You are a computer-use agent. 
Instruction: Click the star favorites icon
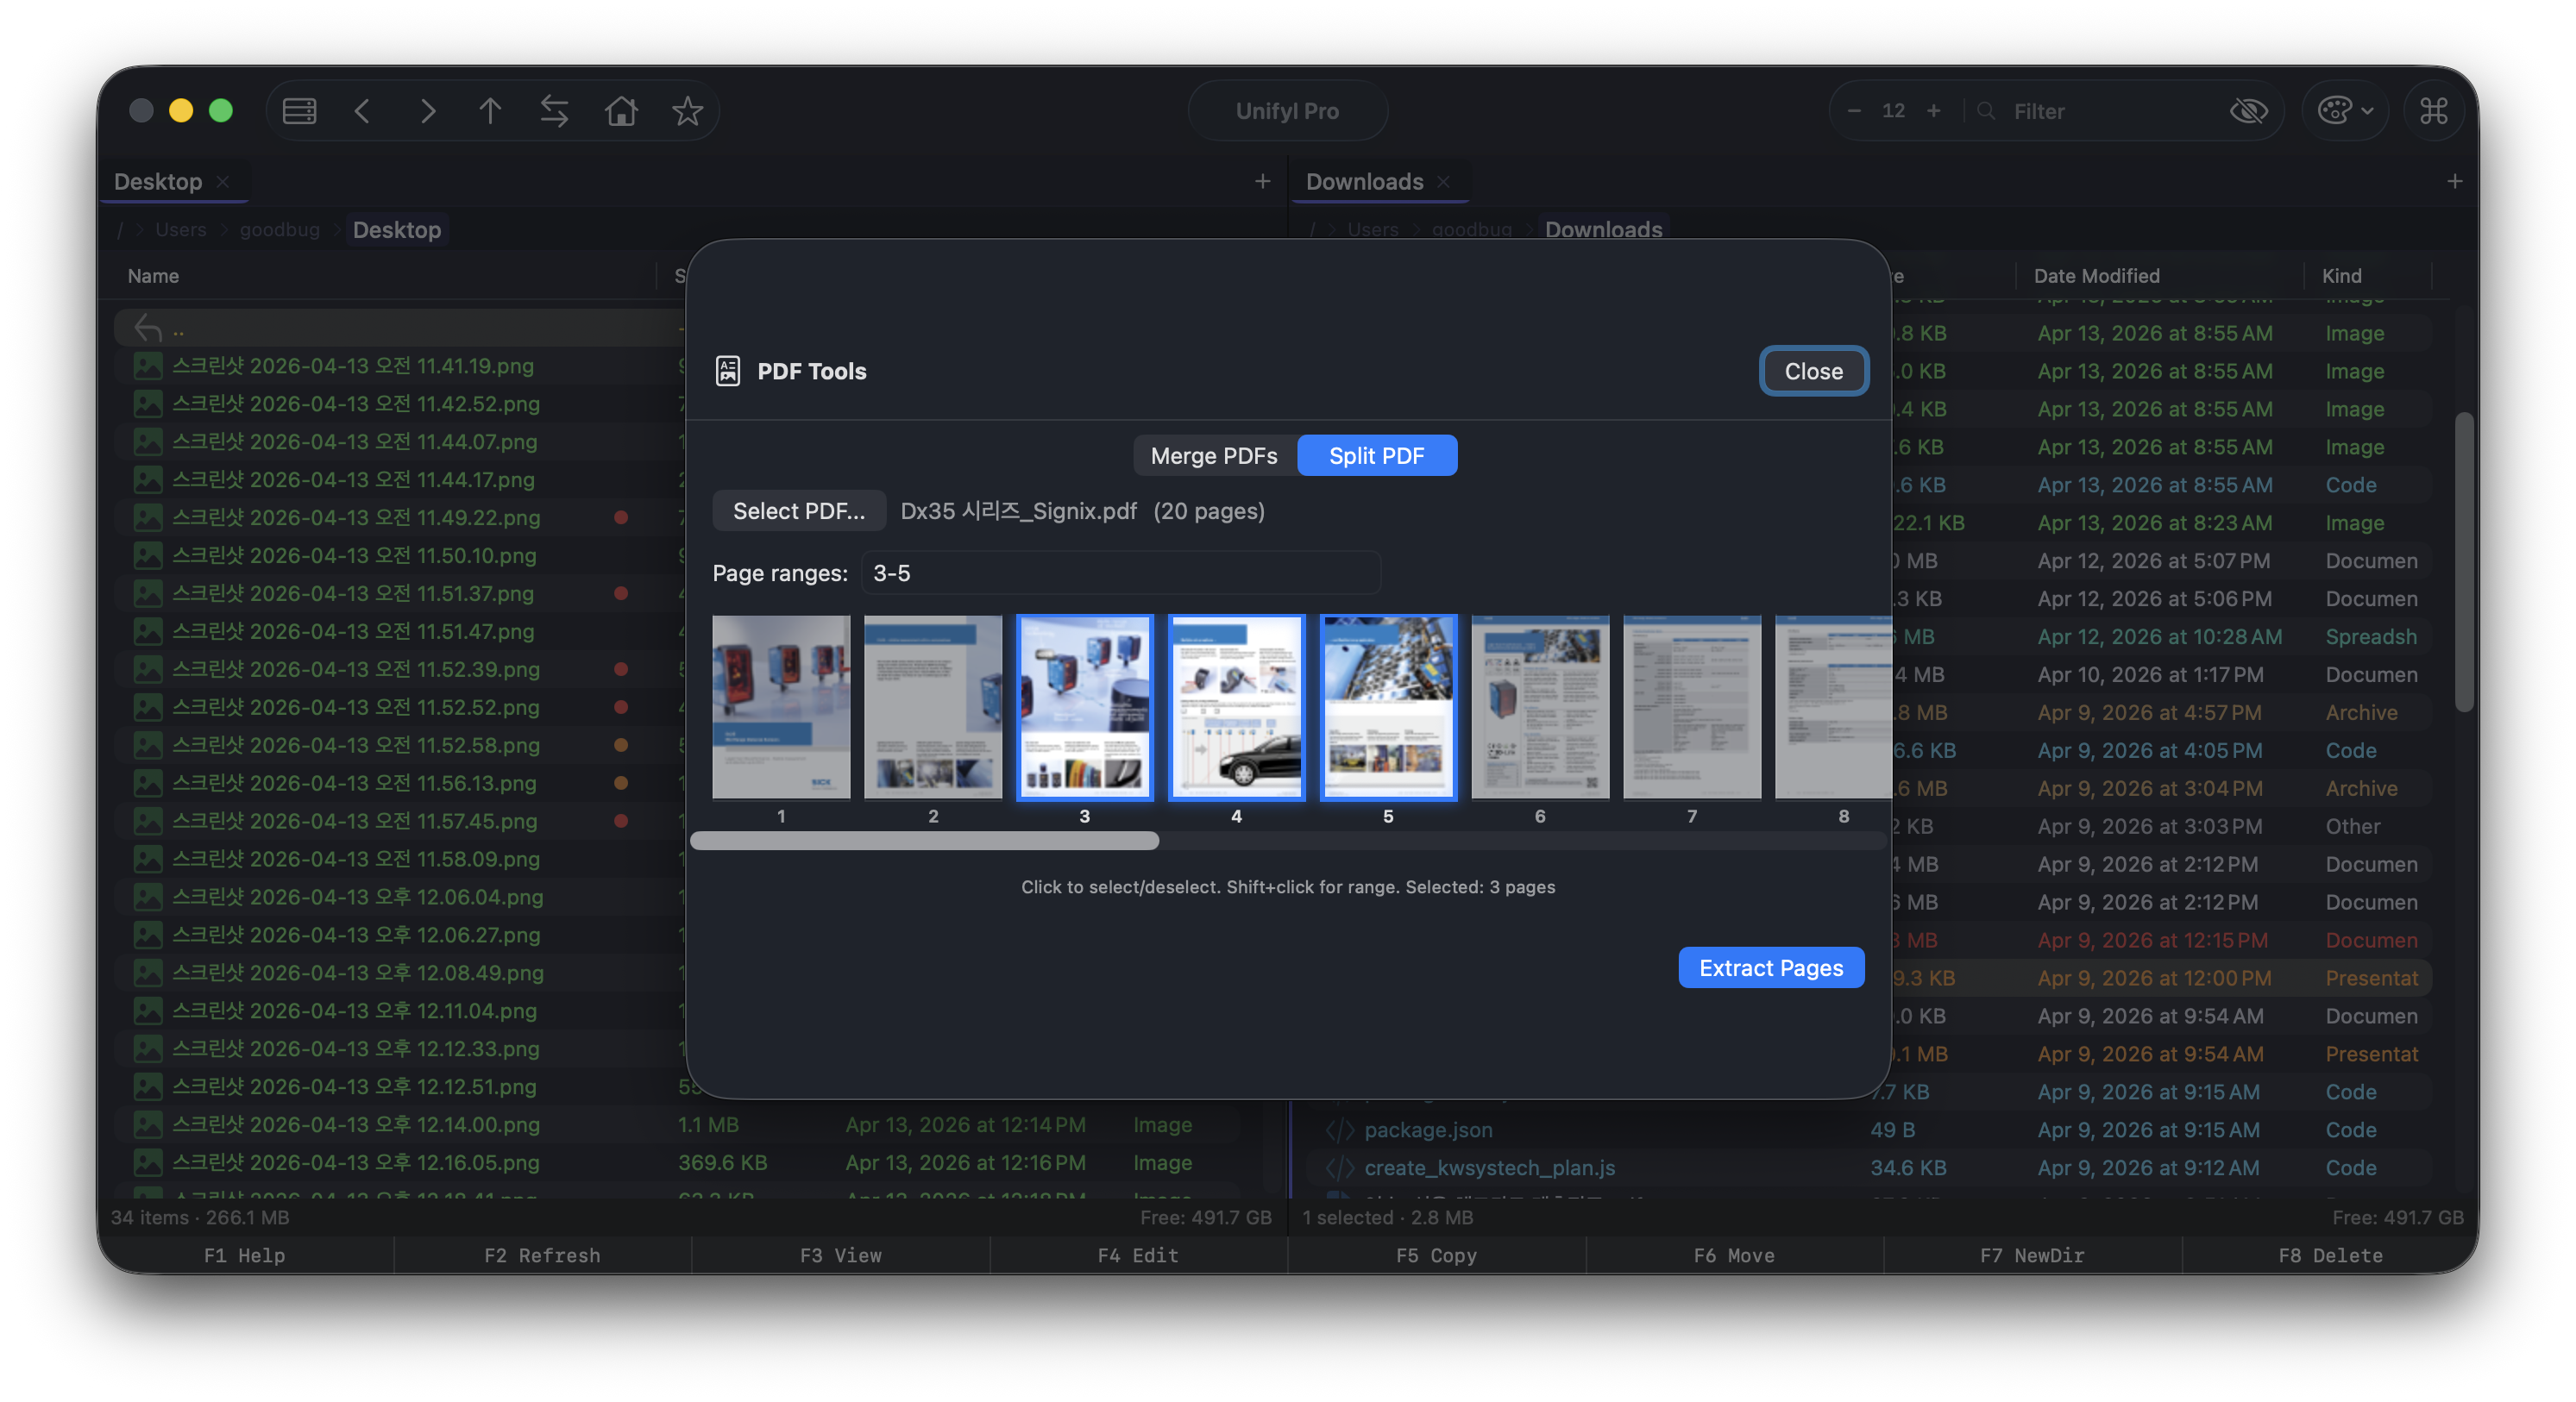click(x=687, y=111)
